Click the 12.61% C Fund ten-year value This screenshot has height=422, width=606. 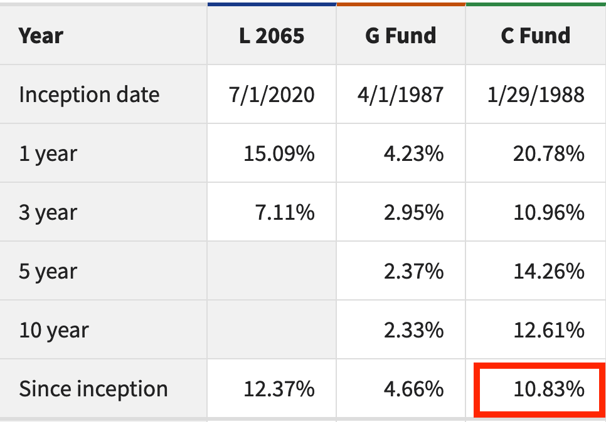549,330
